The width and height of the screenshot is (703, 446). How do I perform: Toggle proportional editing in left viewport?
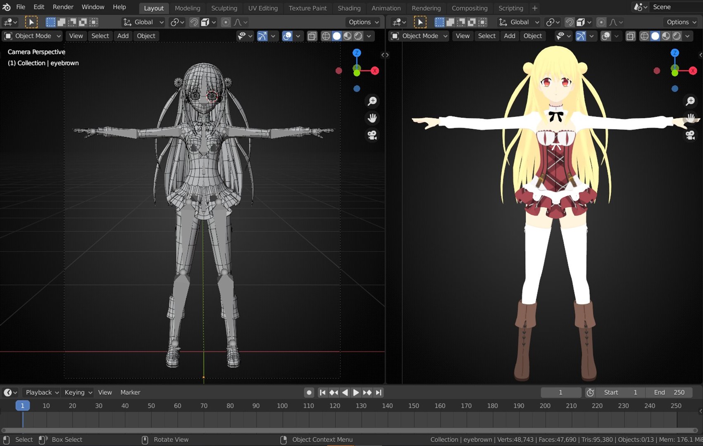[x=226, y=22]
